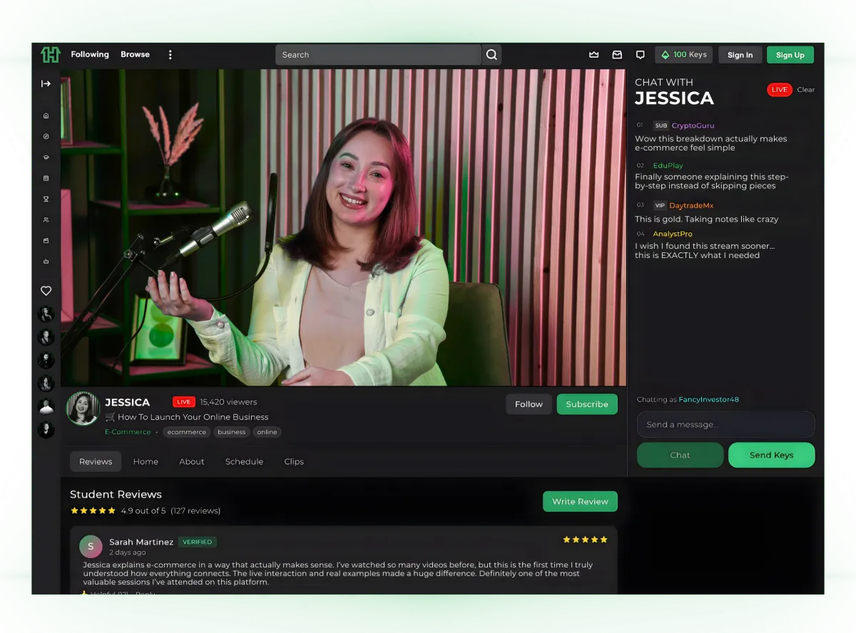Open the crown premium icon
The height and width of the screenshot is (633, 856).
593,55
